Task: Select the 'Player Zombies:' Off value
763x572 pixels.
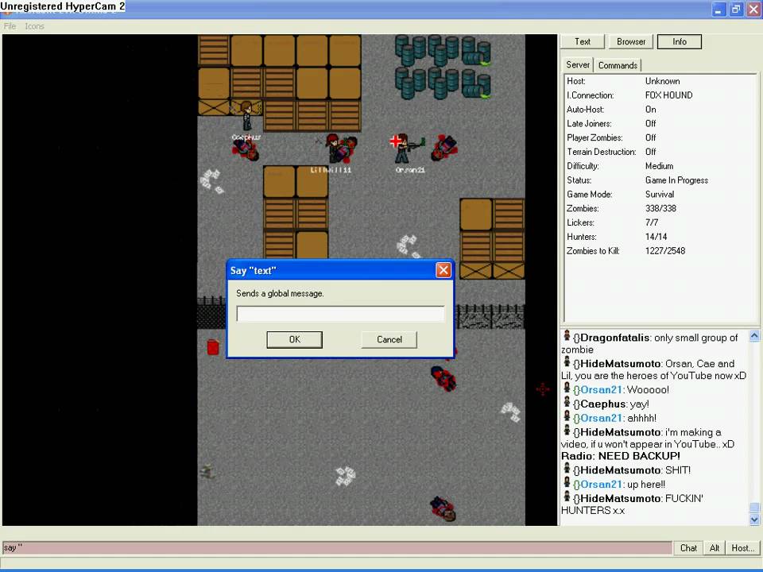Action: coord(651,137)
